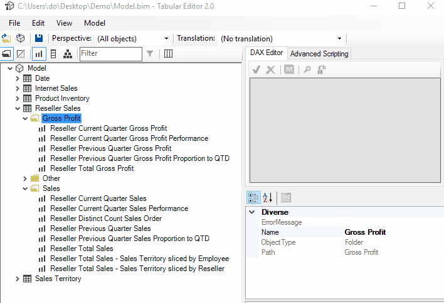The width and height of the screenshot is (444, 303).
Task: Toggle columns visibility in tree
Action: pyautogui.click(x=53, y=54)
